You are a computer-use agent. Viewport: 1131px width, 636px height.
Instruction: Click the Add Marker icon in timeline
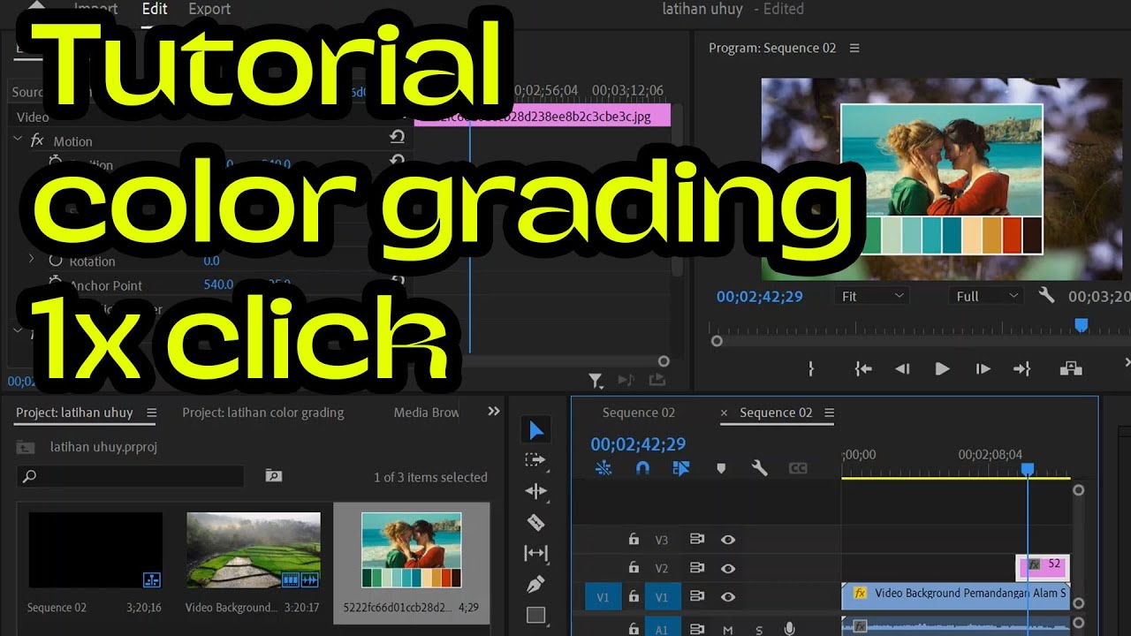[721, 469]
